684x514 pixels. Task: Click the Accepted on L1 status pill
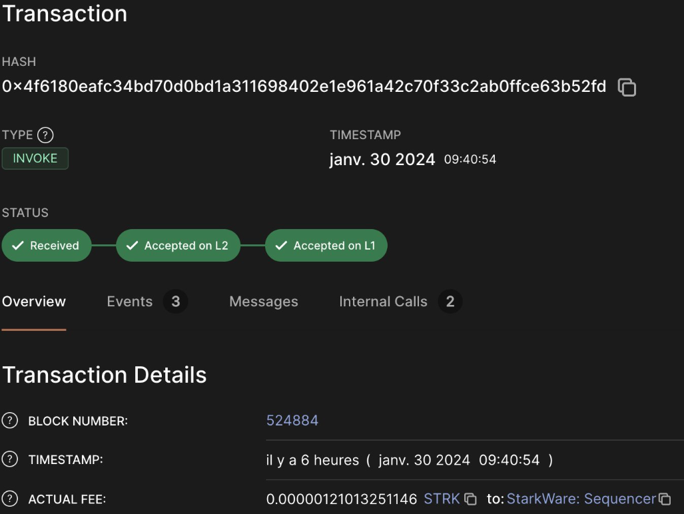click(326, 246)
